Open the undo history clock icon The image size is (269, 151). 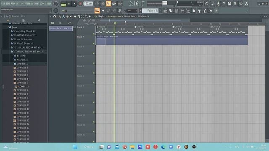pyautogui.click(x=207, y=3)
